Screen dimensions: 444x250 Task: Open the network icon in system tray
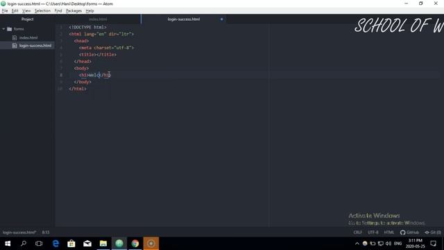pyautogui.click(x=381, y=244)
